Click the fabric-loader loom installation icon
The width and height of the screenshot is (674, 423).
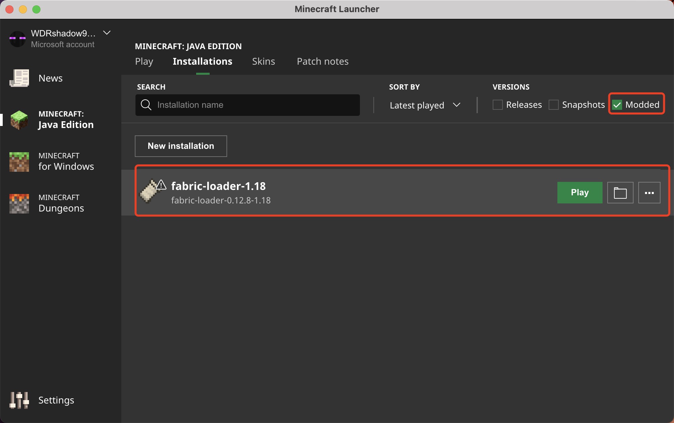click(149, 192)
